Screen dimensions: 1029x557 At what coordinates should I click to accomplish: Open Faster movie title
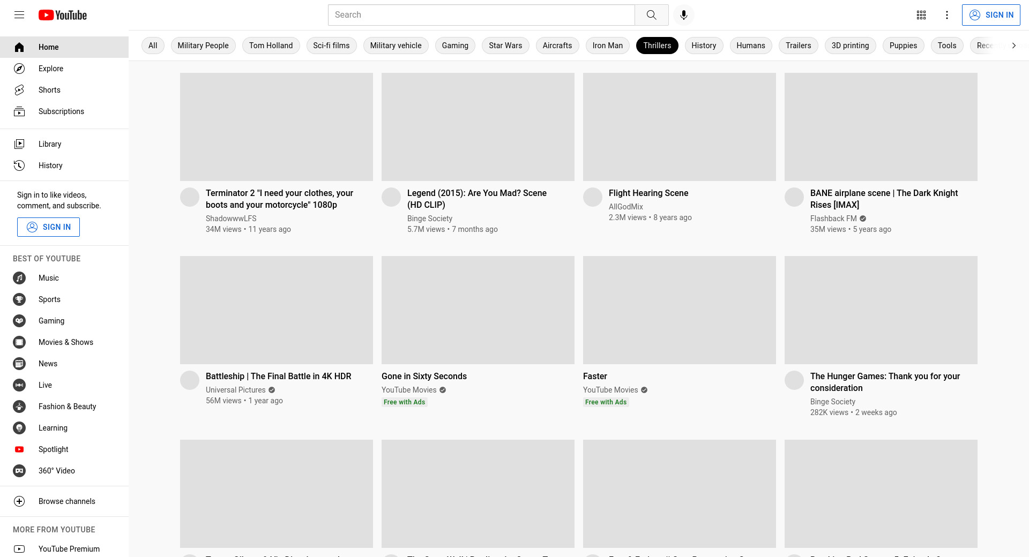coord(595,376)
